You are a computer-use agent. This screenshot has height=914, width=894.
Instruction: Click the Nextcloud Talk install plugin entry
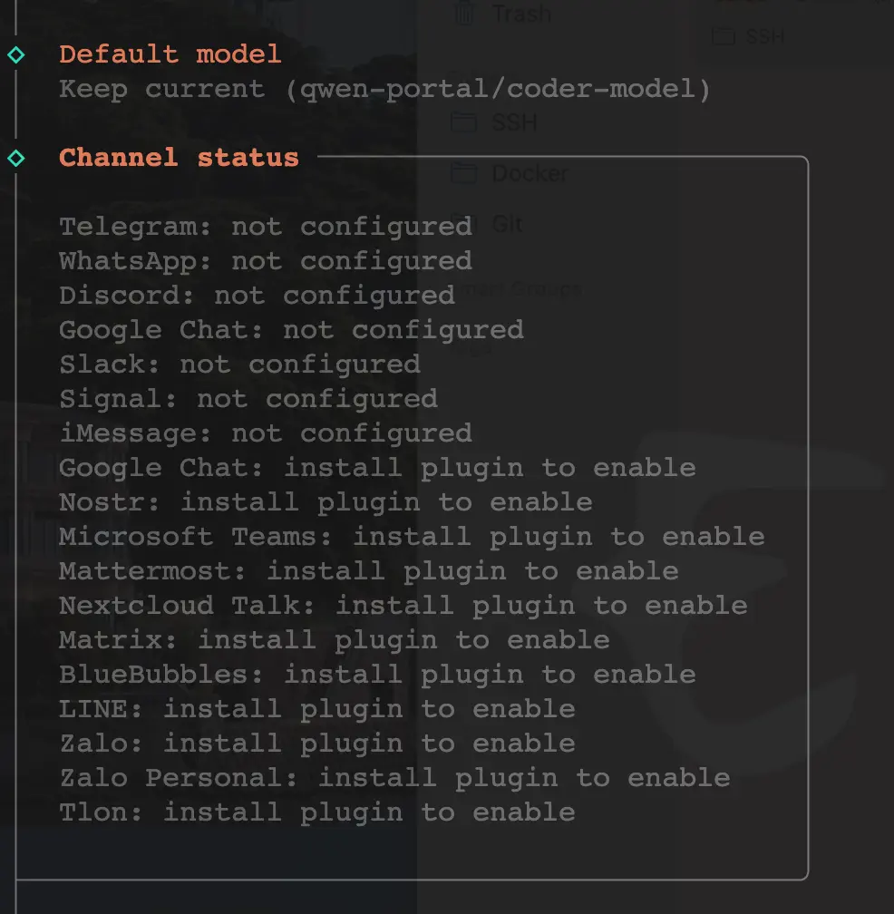[403, 606]
